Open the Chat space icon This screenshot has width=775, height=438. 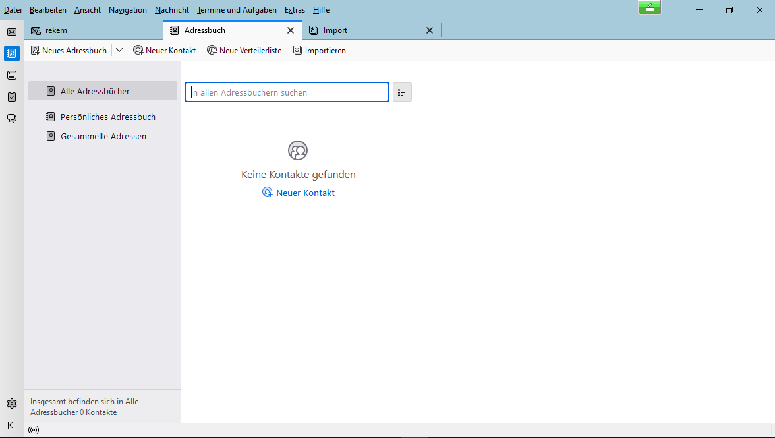pyautogui.click(x=12, y=119)
